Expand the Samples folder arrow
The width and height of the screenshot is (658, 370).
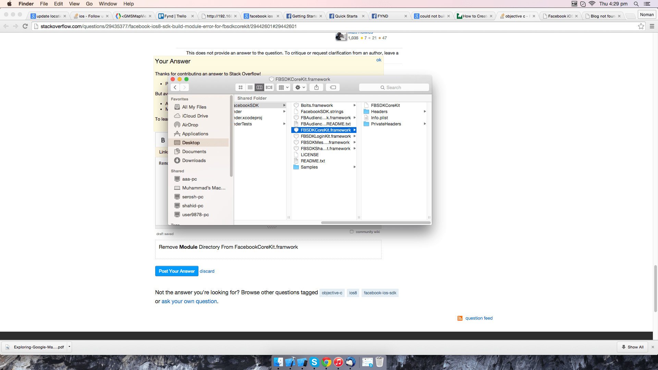click(x=354, y=167)
